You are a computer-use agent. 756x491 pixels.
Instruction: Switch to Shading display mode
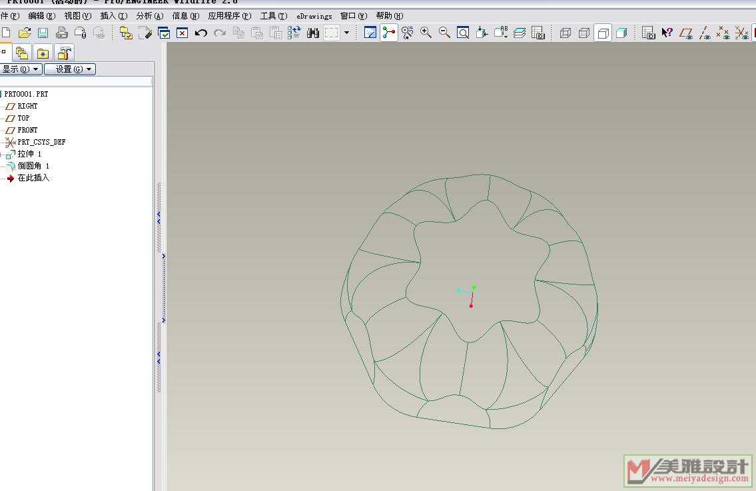click(621, 33)
